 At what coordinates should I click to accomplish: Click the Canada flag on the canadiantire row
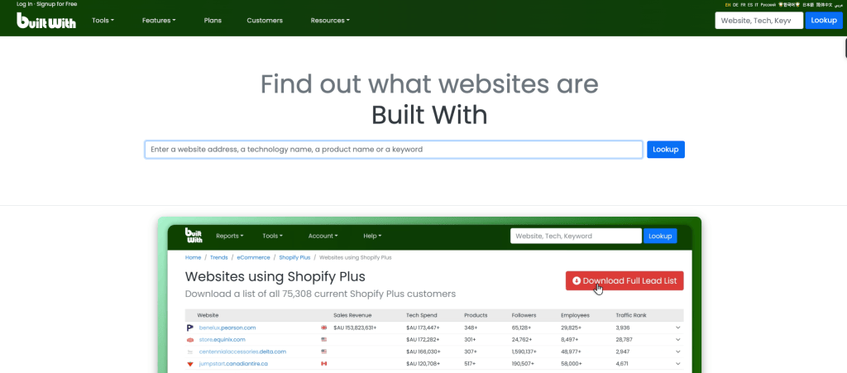(x=324, y=364)
